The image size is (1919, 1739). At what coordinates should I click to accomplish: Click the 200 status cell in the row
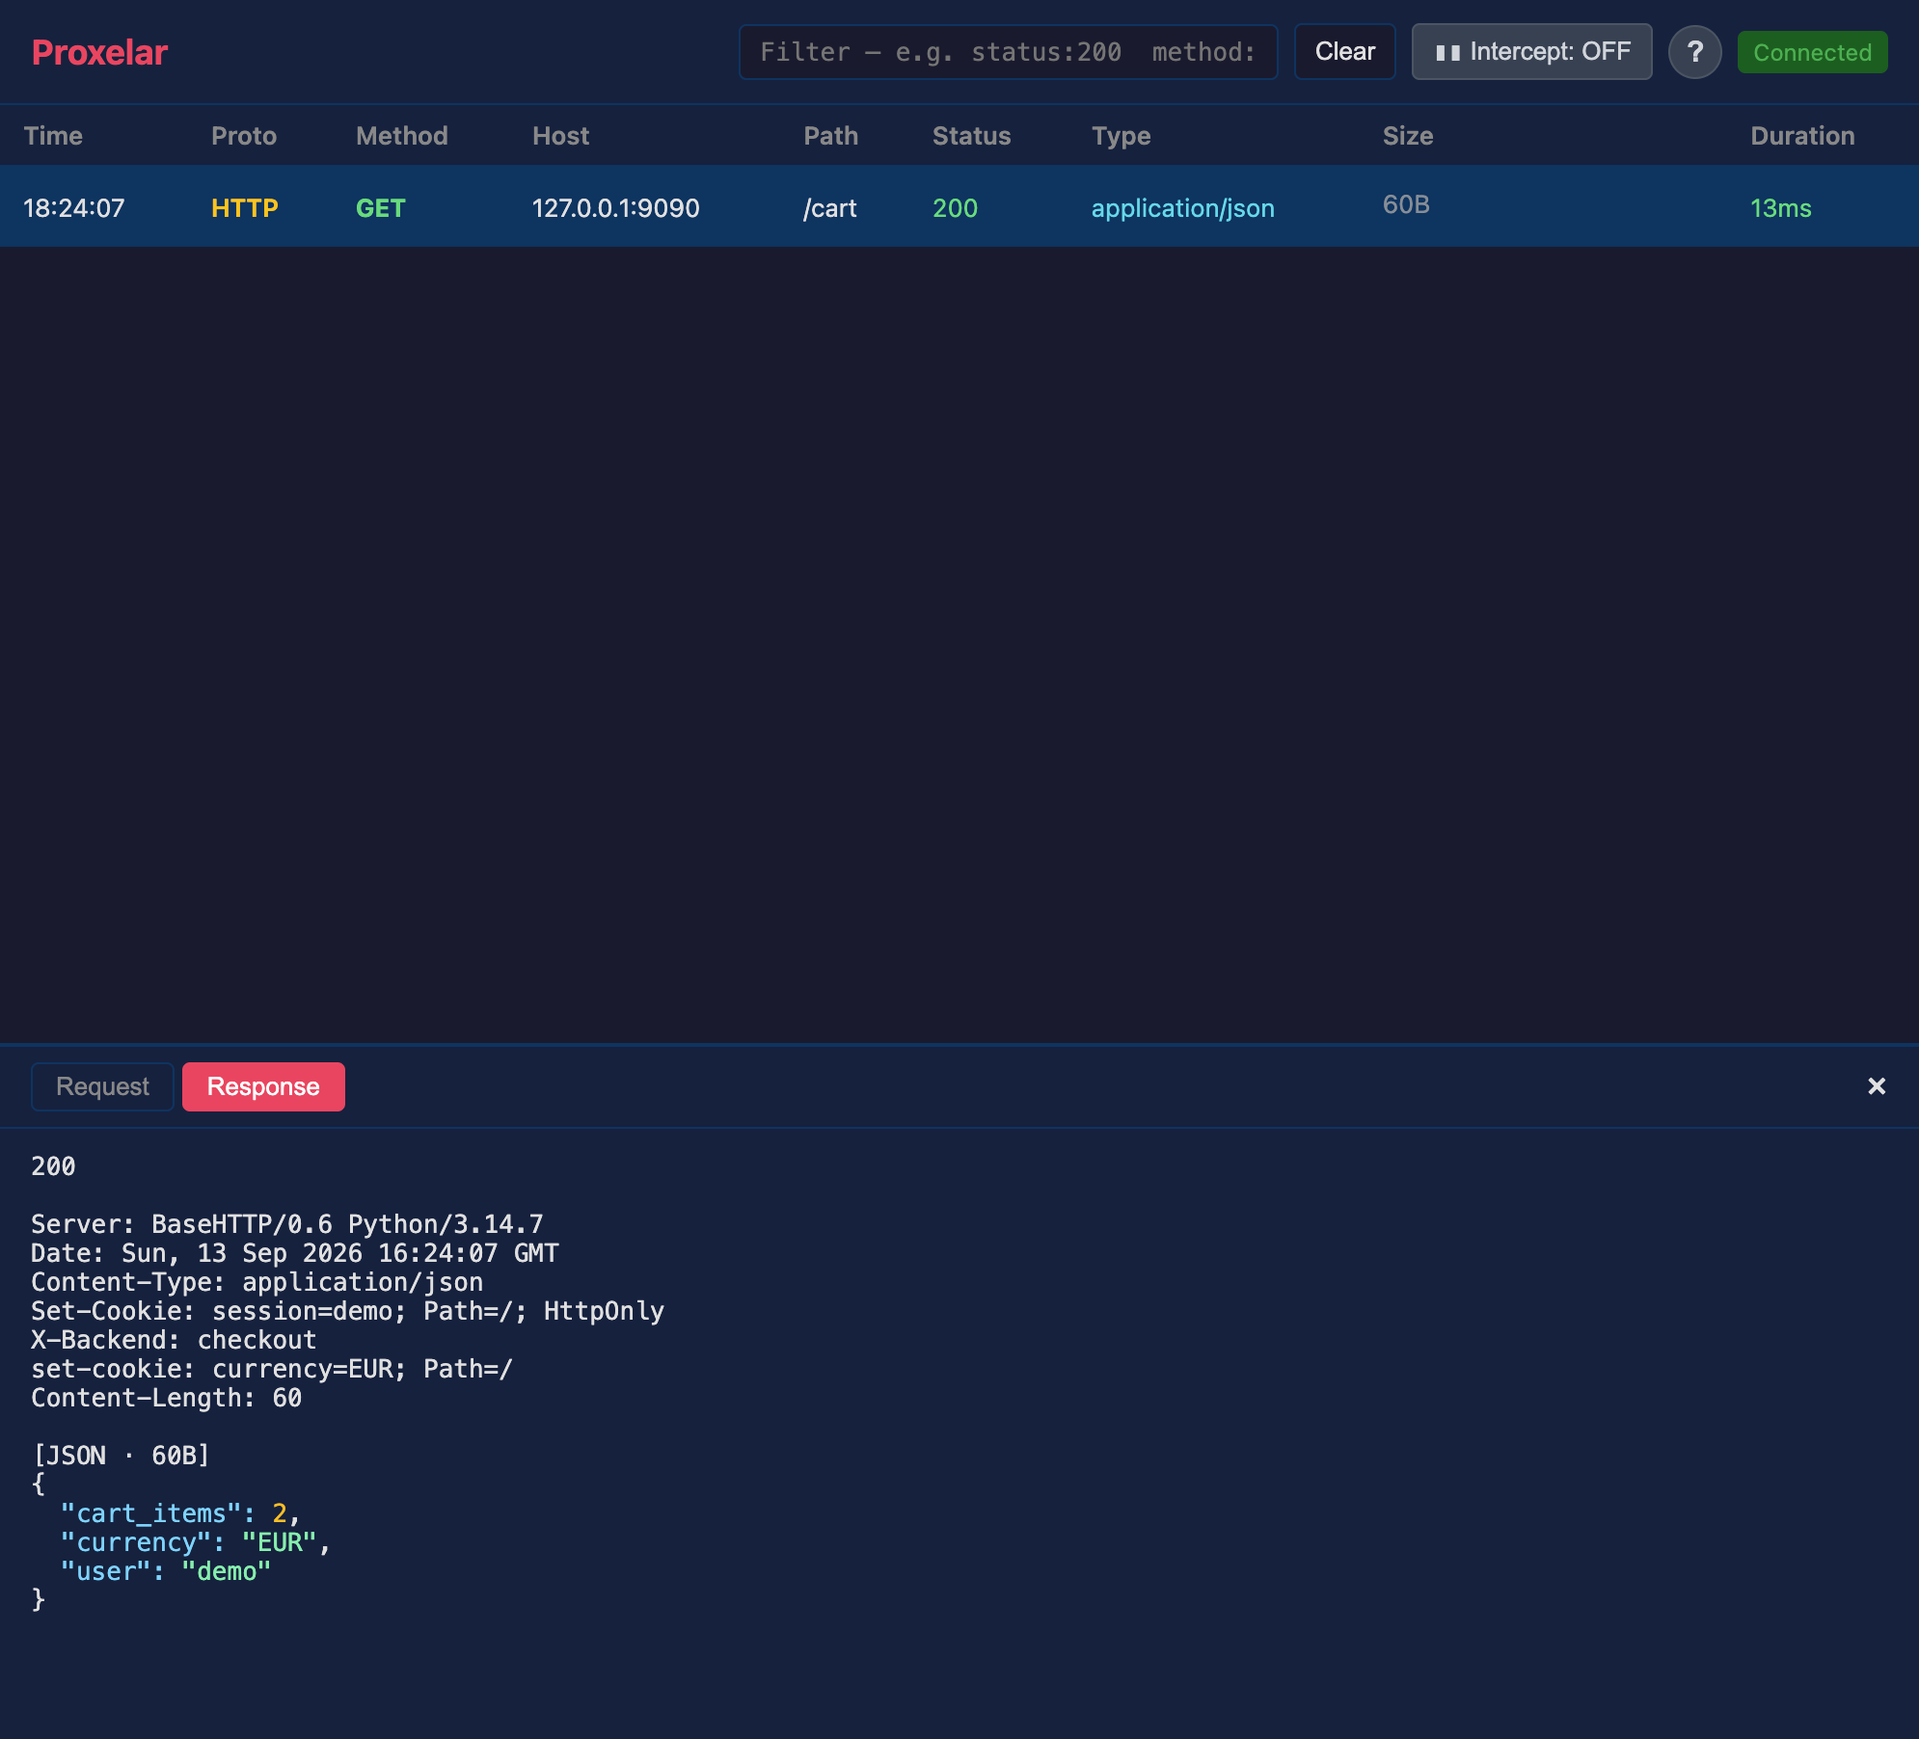955,208
